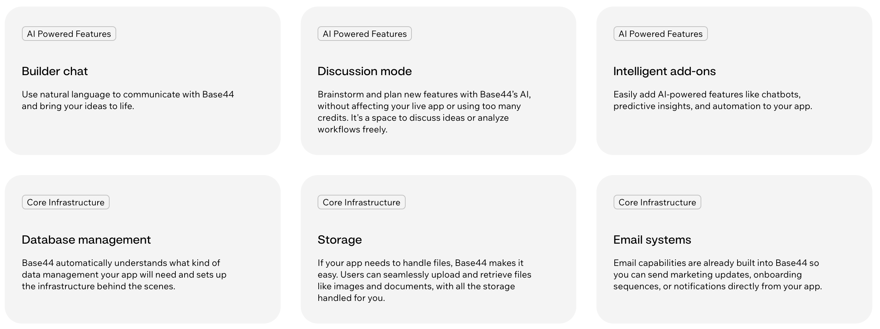880x329 pixels.
Task: Select the Intelligent add-ons description text
Action: [x=713, y=100]
